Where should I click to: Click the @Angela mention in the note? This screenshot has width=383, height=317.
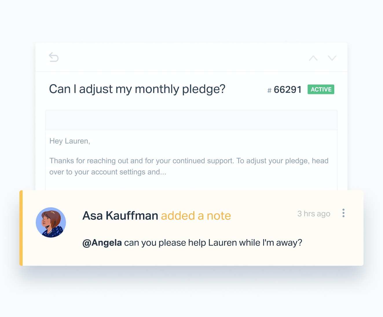[x=102, y=242]
